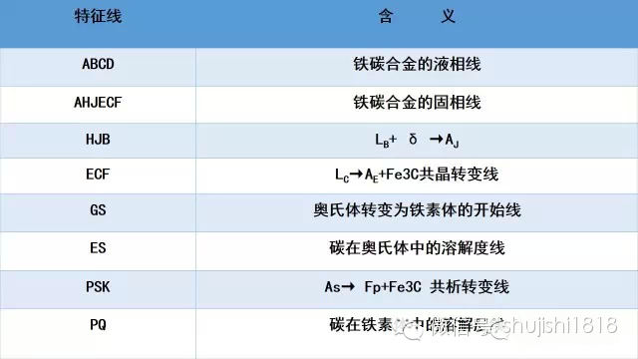Screen dimensions: 638x359
Task: Select the ABCD cell
Action: [98, 64]
